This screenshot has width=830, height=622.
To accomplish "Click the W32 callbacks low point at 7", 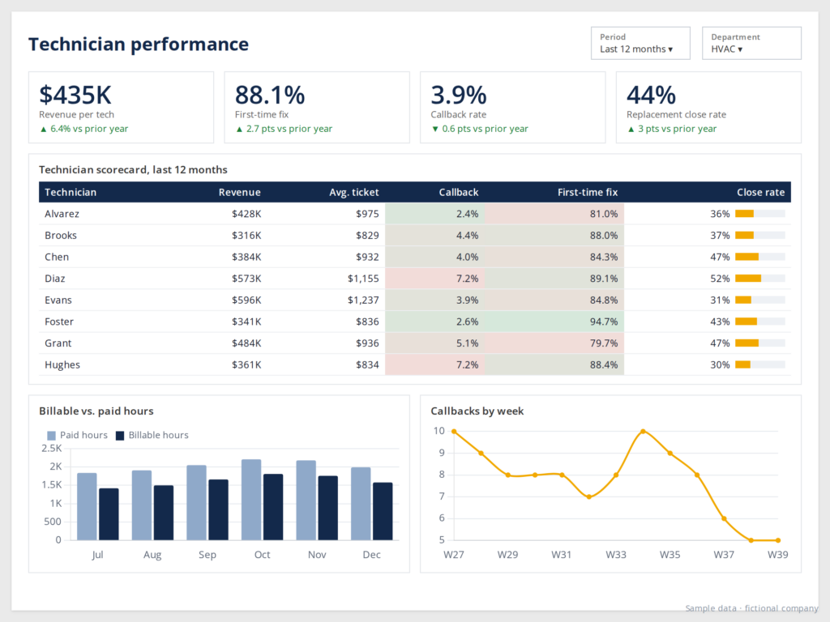I will 589,497.
